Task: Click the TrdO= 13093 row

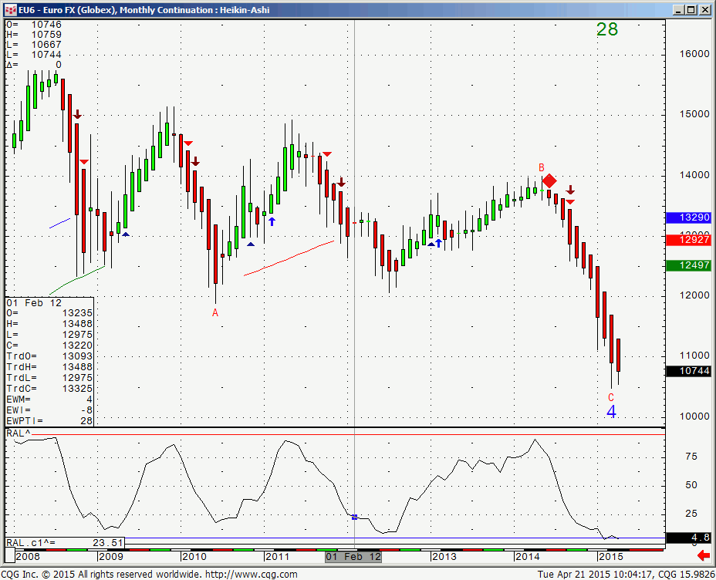Action: pyautogui.click(x=49, y=356)
